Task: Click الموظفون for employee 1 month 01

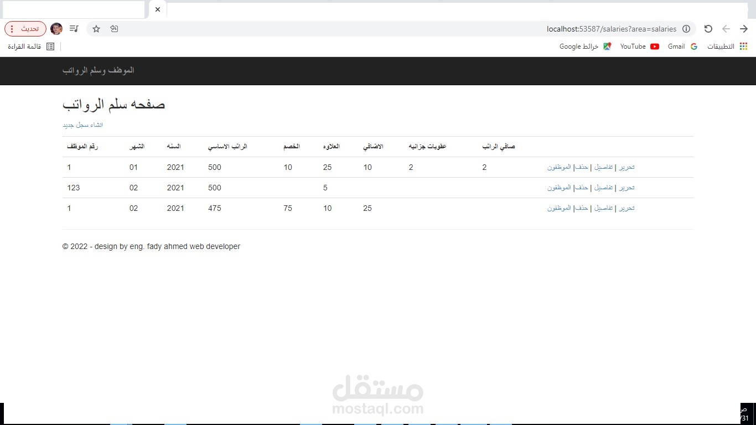Action: tap(559, 167)
